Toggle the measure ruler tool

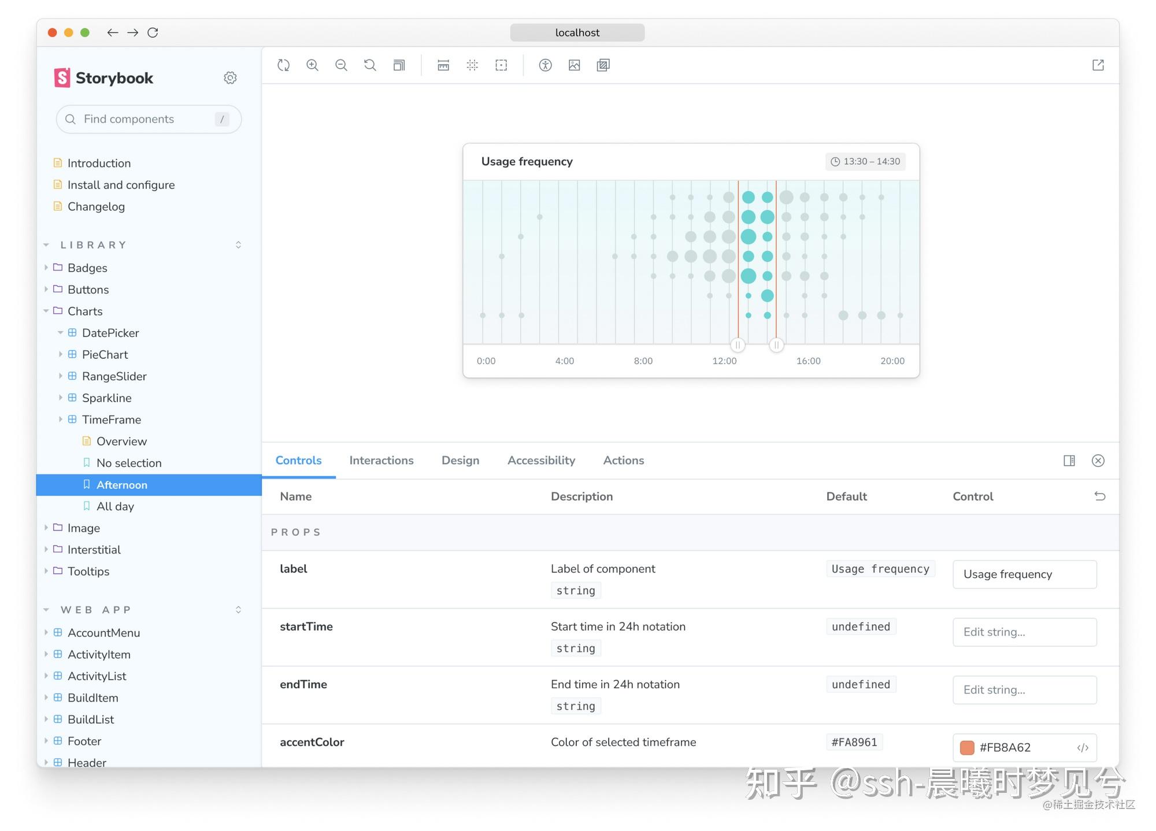point(443,65)
